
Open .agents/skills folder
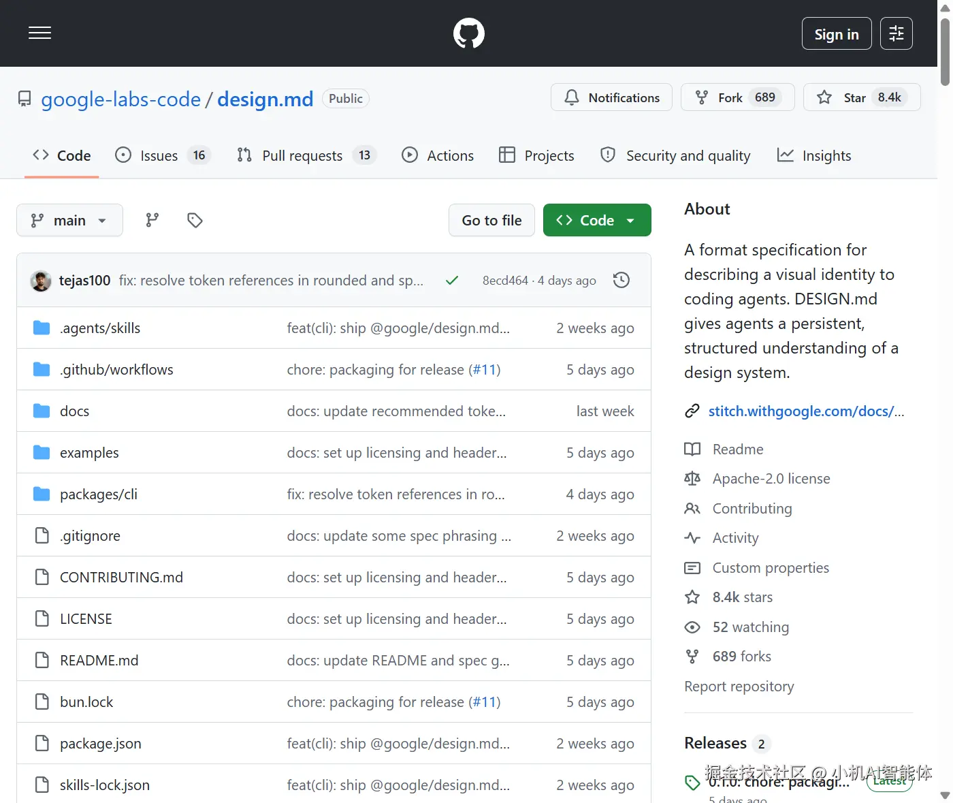pyautogui.click(x=100, y=328)
